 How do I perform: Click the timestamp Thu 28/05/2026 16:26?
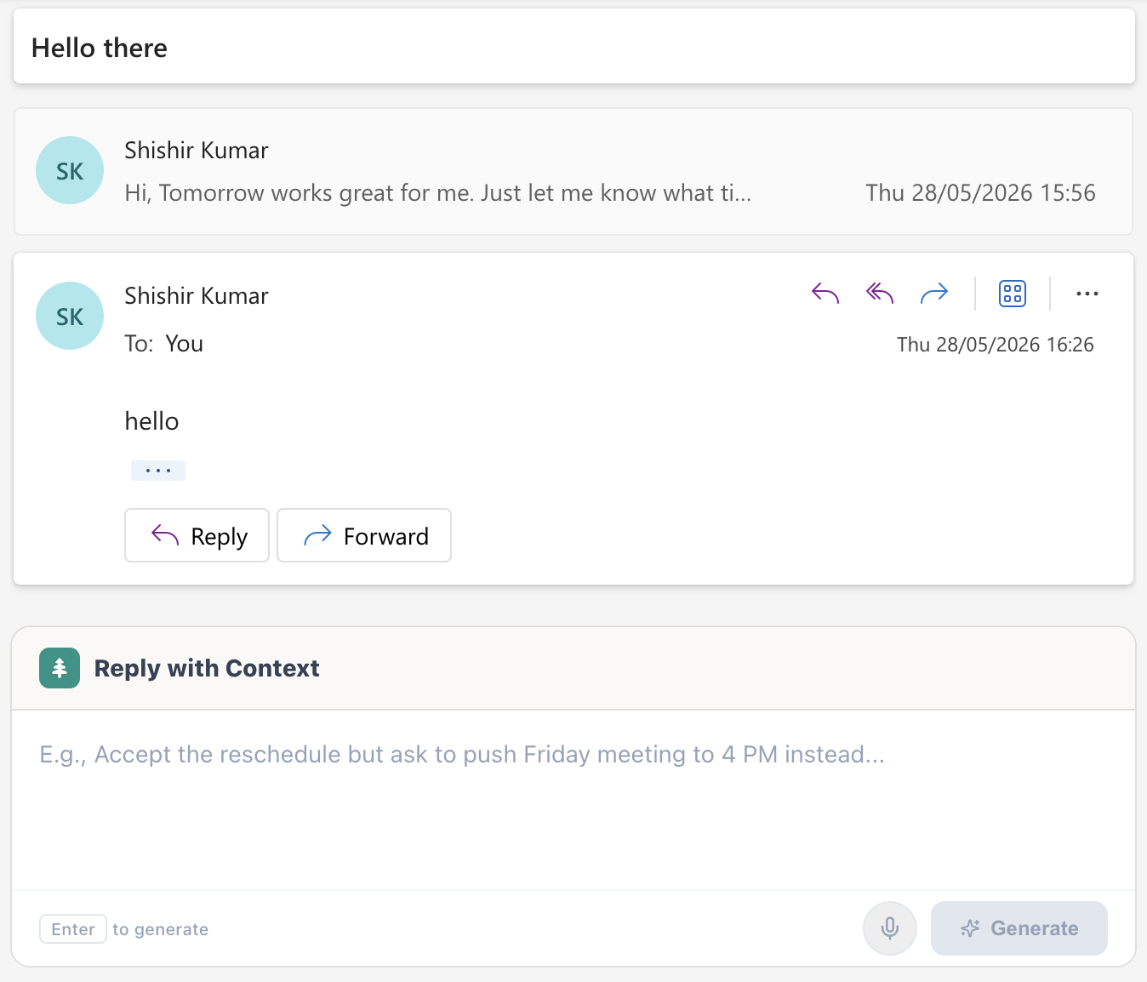pyautogui.click(x=996, y=345)
